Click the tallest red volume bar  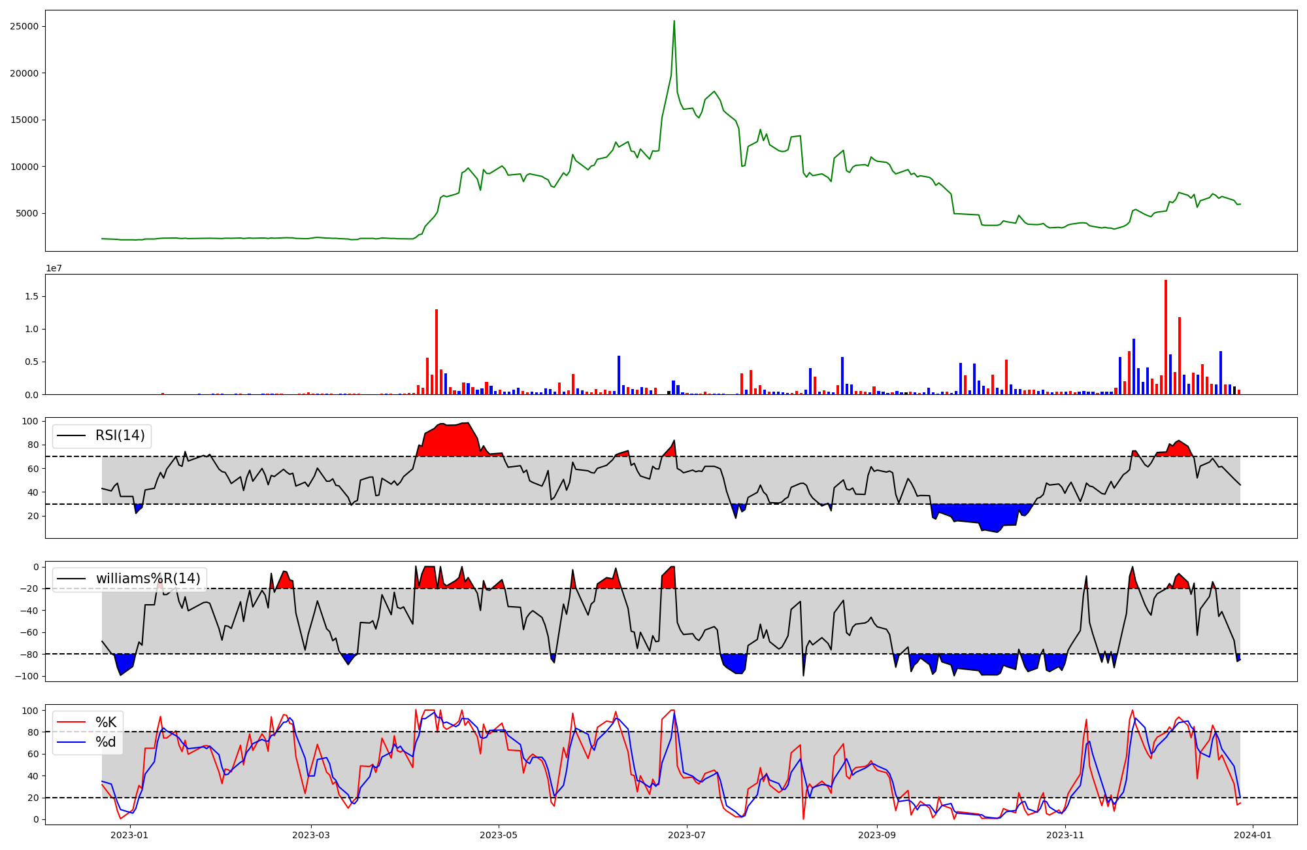pos(1165,337)
